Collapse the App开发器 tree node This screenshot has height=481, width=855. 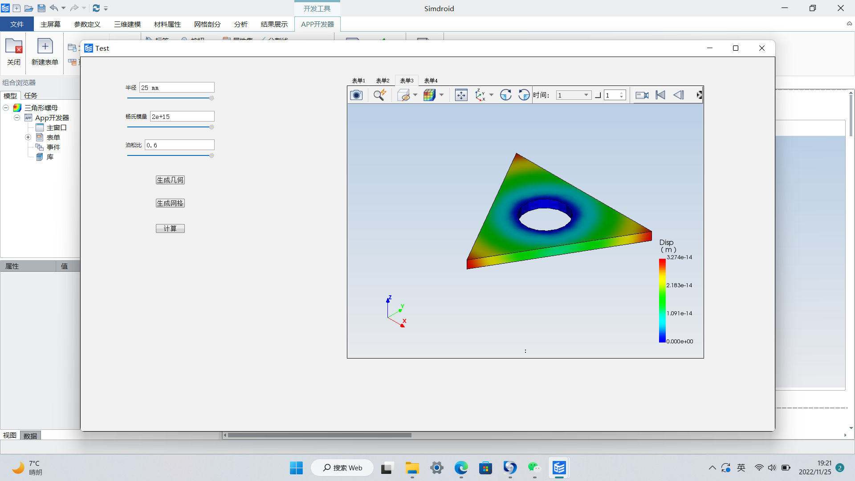click(x=17, y=118)
